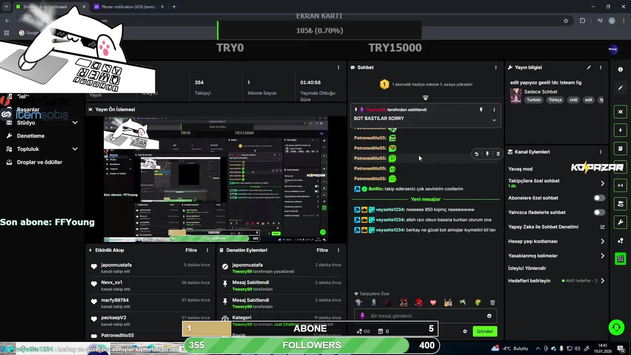Viewport: 631px width, 355px height.
Task: Open the stream stats panel three-dot menu
Action: coord(338,68)
